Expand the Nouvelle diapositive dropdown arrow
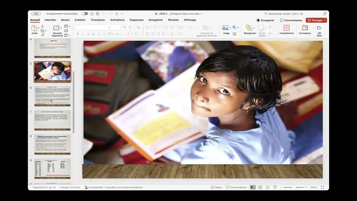357x201 pixels. 61,28
